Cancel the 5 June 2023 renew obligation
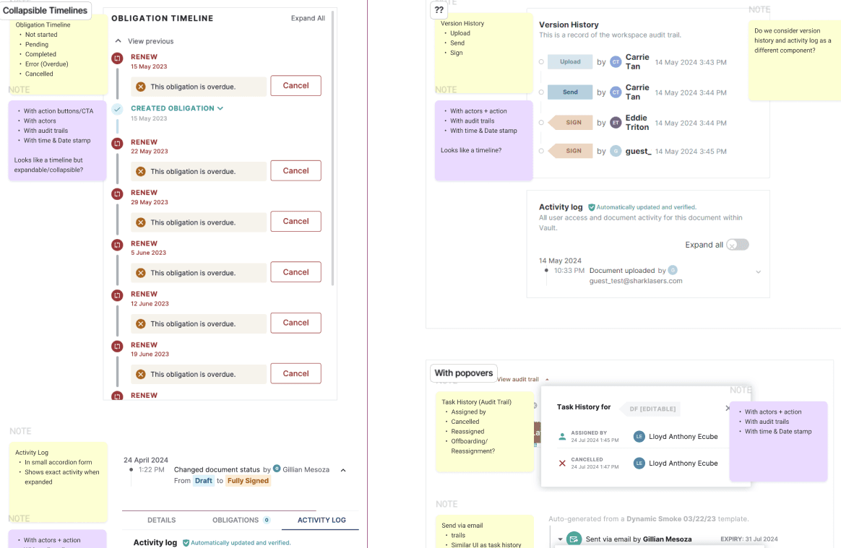Screen dimensions: 841x548 point(296,272)
